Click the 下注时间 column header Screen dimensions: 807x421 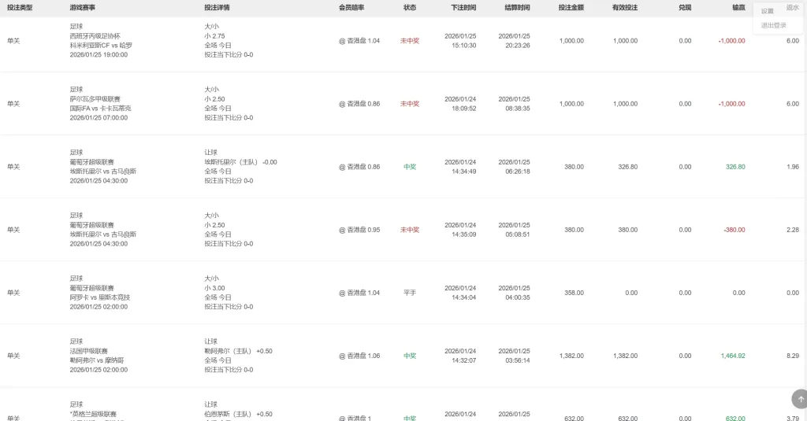(463, 7)
